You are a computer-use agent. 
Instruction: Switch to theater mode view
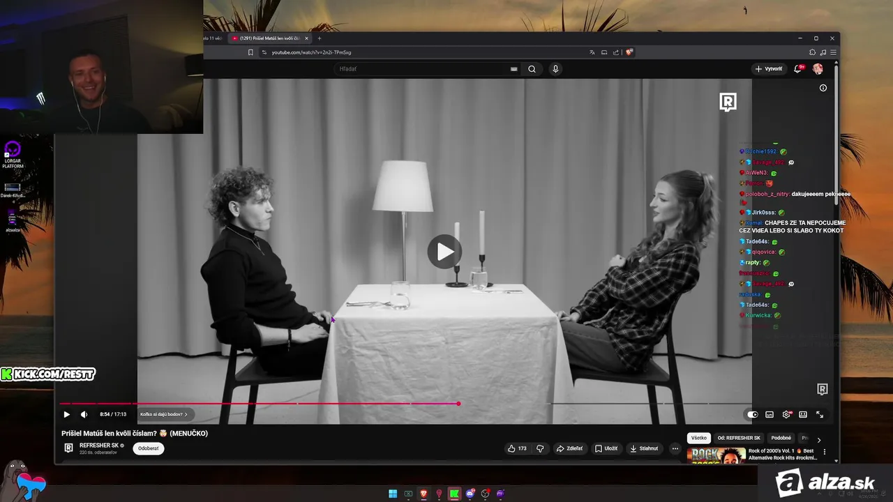(803, 414)
